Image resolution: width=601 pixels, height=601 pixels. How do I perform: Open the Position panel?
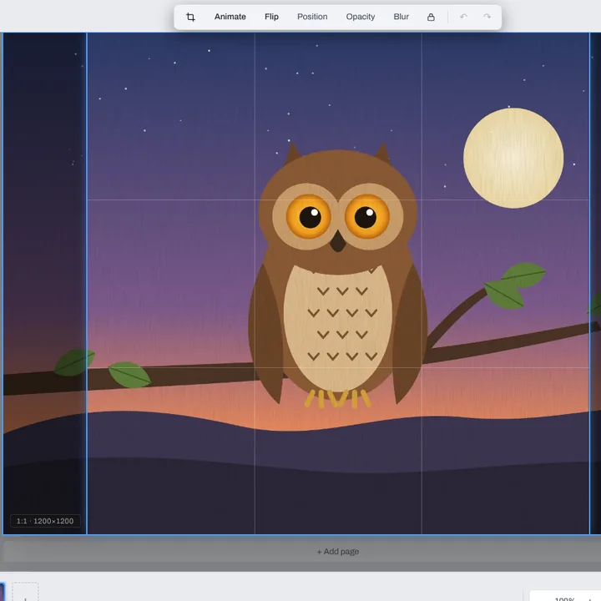point(312,17)
